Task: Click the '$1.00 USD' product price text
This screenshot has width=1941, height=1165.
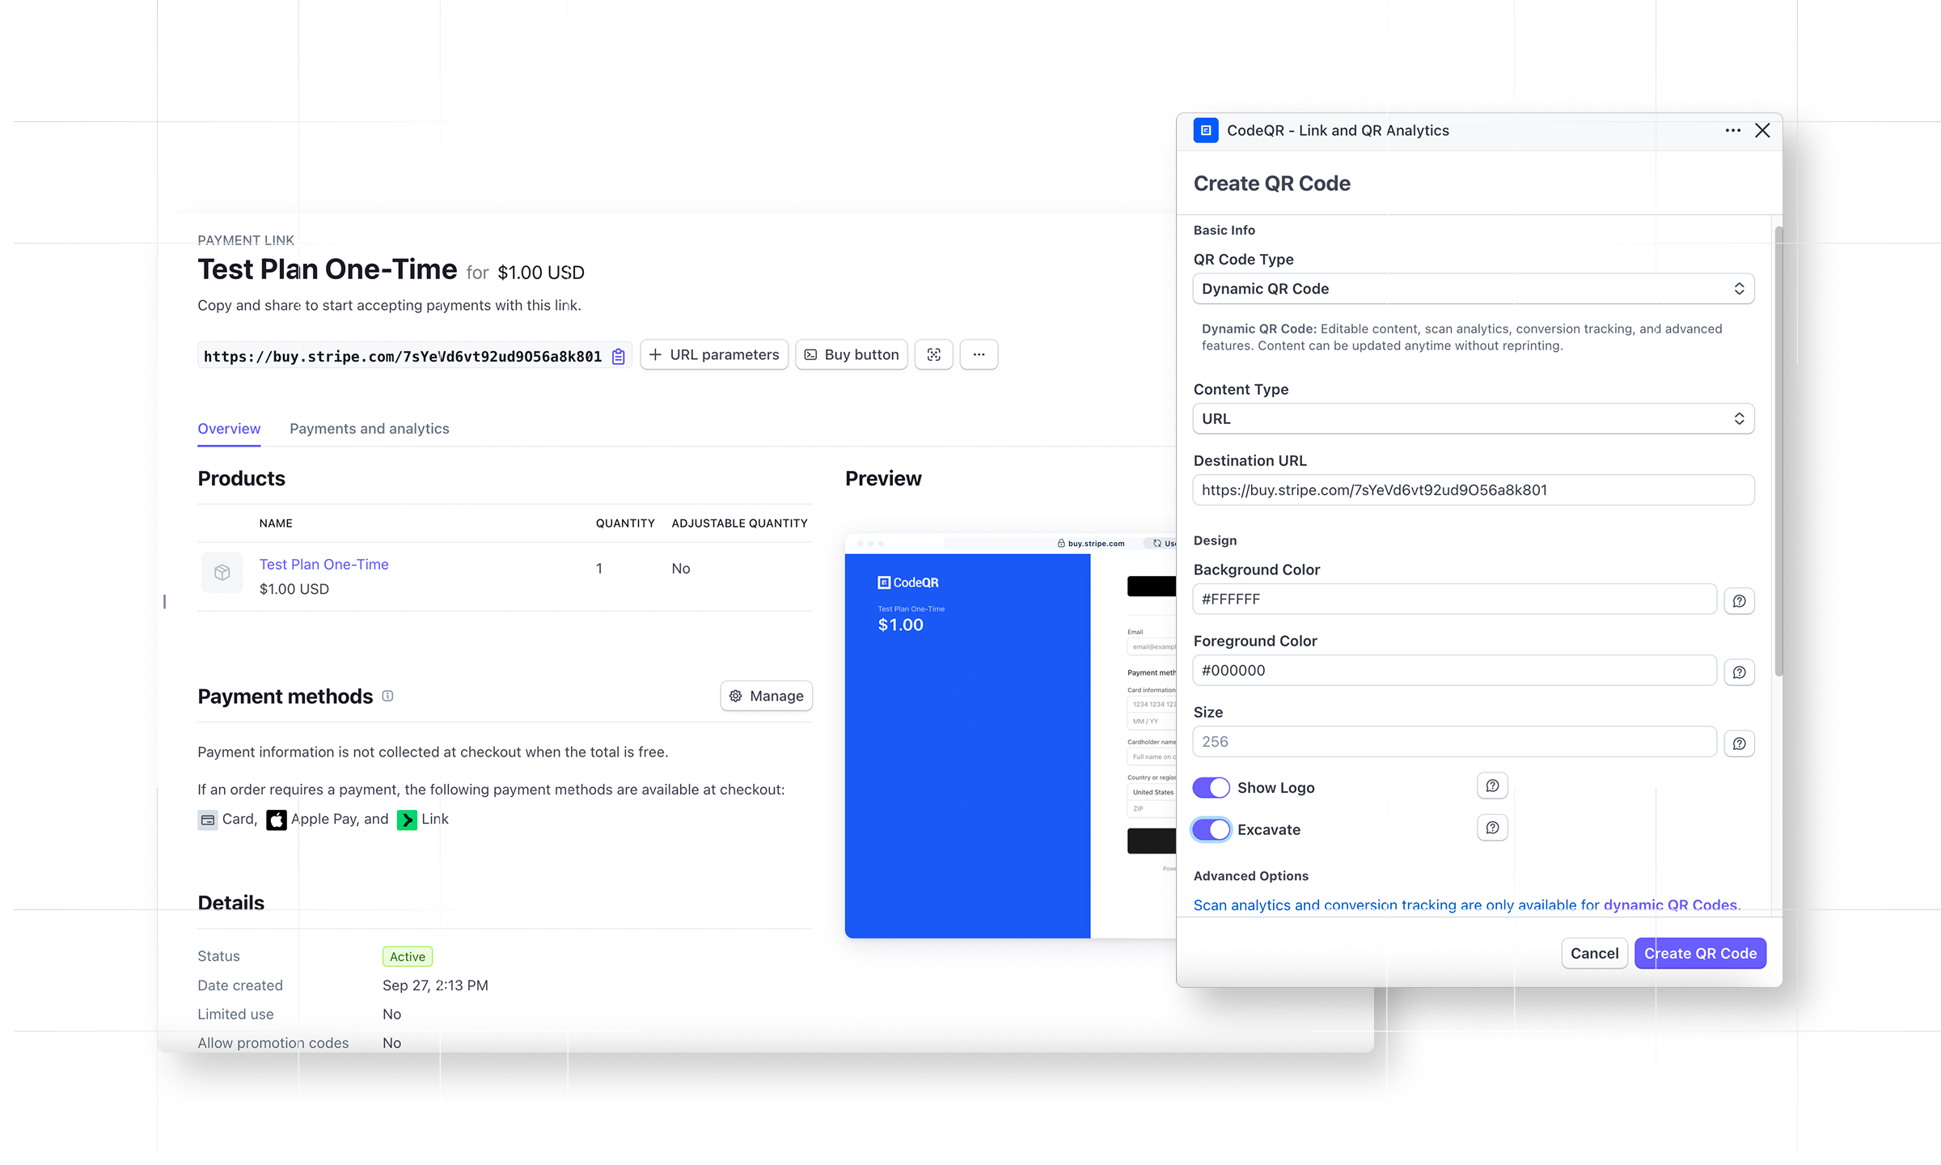Action: [x=294, y=589]
